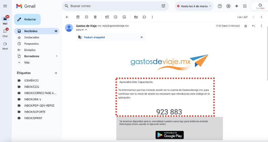Open the 'Hasta las 5 de marzo' status dropdown

[194, 6]
